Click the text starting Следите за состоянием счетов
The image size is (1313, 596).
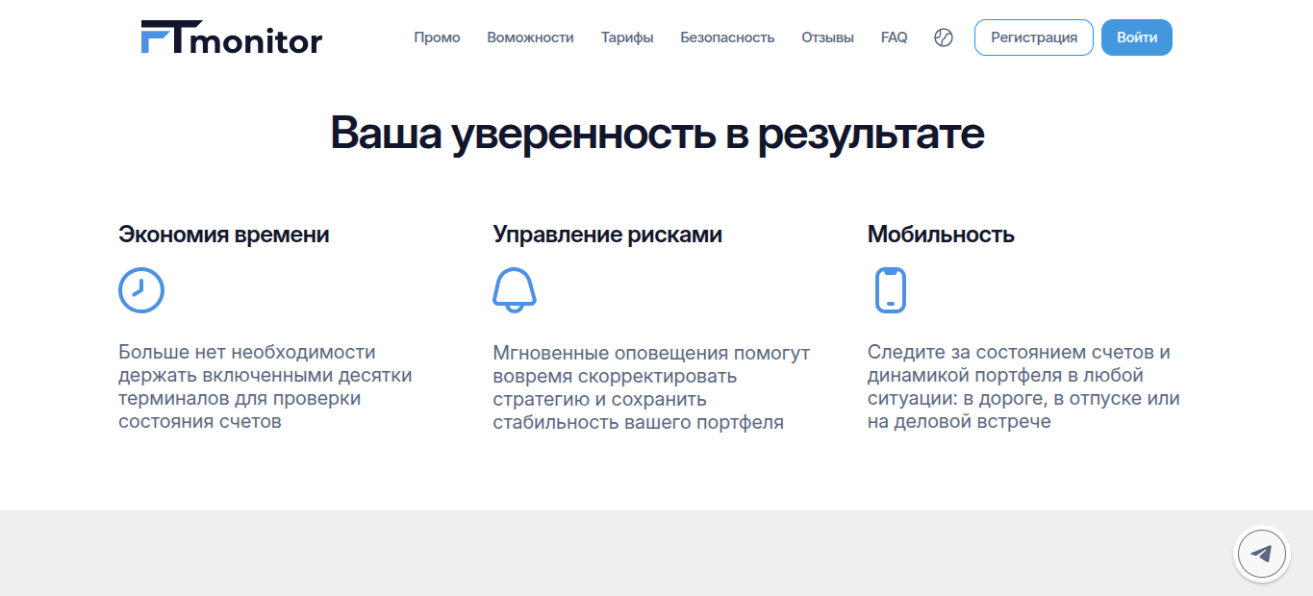coord(1023,386)
